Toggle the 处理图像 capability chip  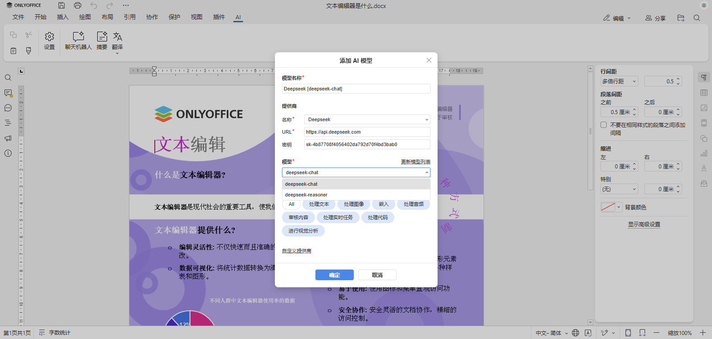tap(354, 204)
